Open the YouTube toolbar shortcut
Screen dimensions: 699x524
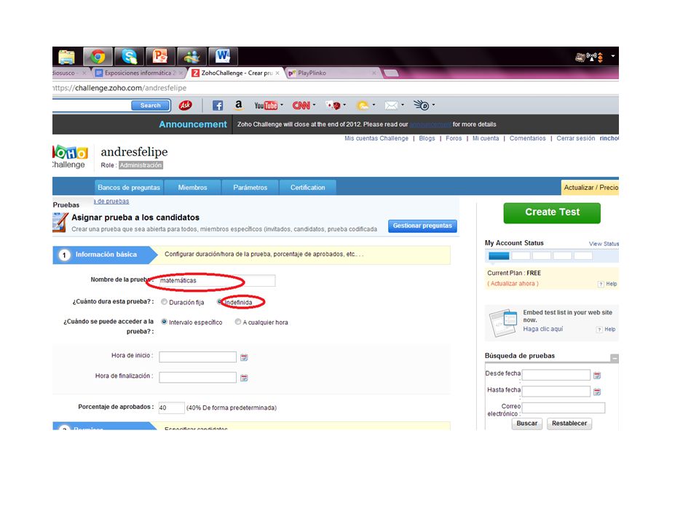(x=266, y=106)
